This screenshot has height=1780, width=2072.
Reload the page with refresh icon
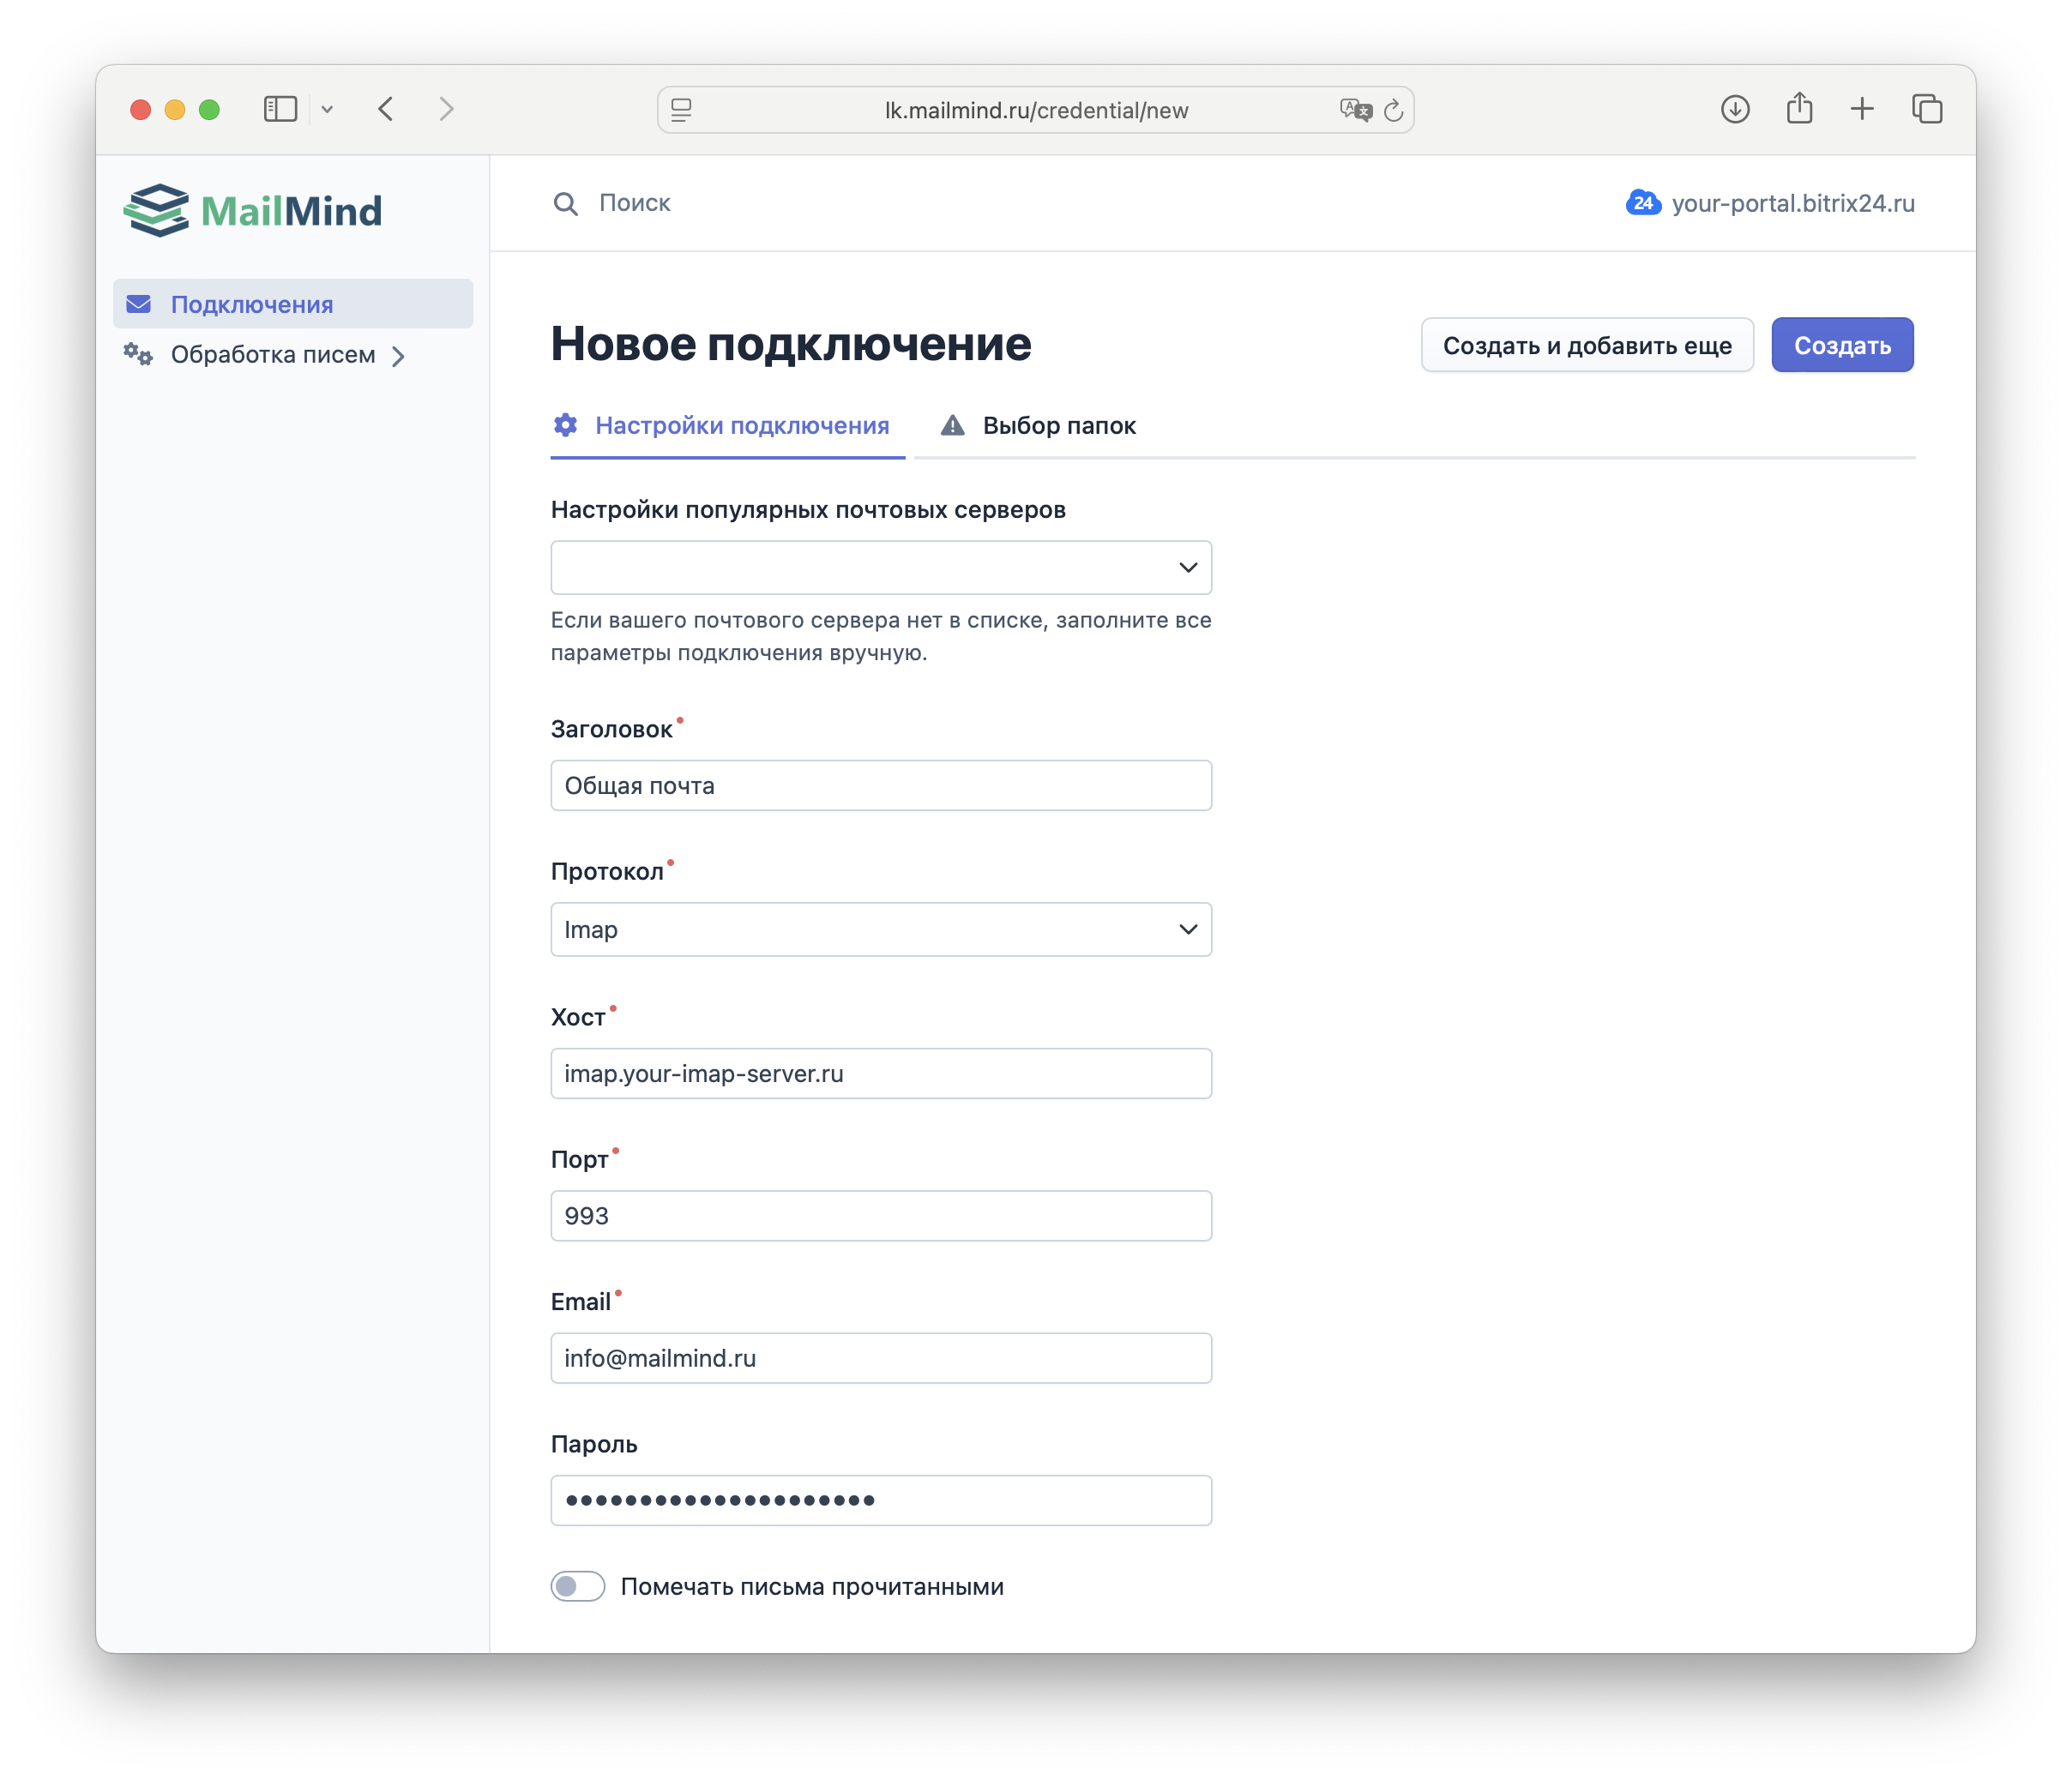click(1393, 110)
